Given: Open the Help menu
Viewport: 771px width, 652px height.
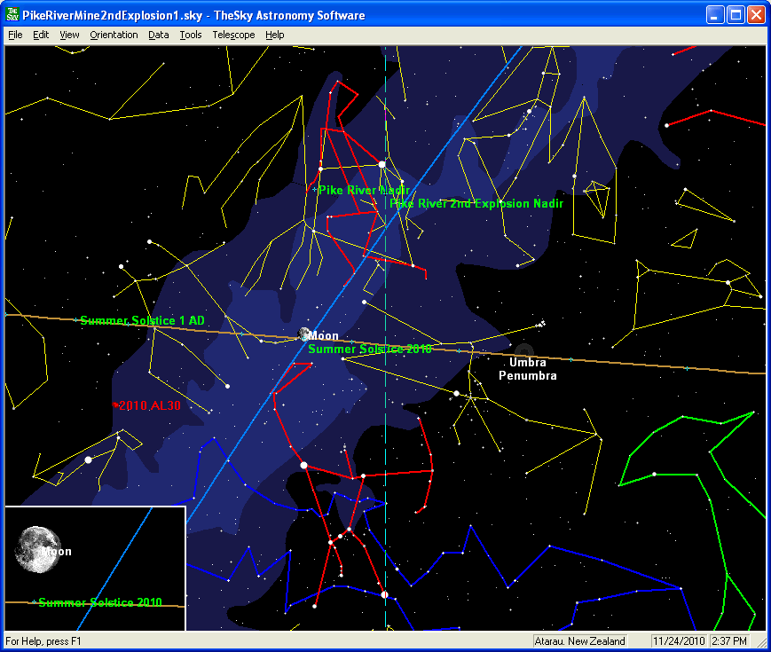Looking at the screenshot, I should pos(275,35).
